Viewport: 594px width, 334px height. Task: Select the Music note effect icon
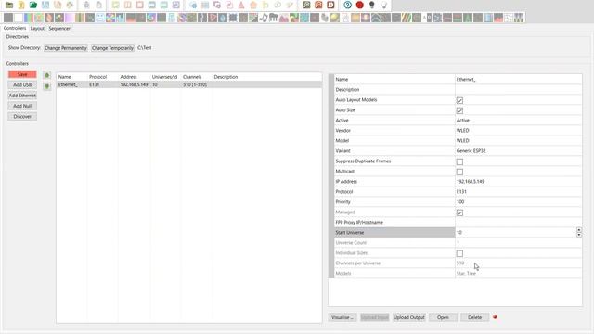264,18
